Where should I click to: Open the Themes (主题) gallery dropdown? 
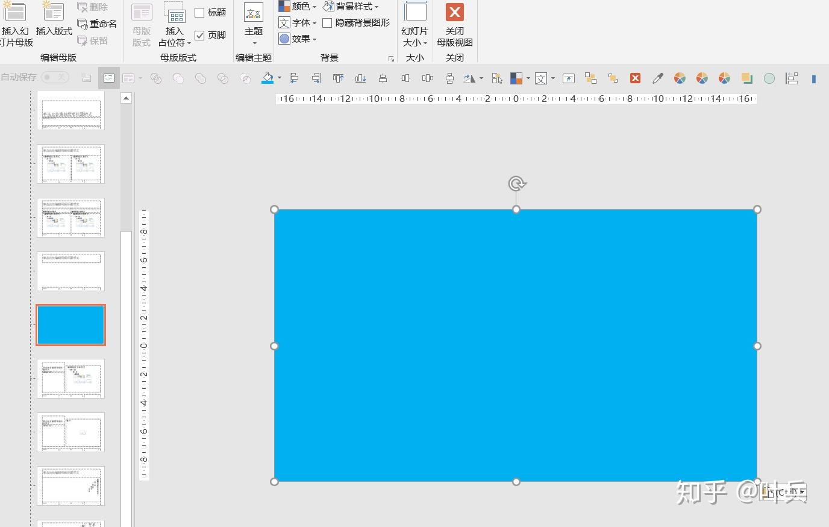254,24
